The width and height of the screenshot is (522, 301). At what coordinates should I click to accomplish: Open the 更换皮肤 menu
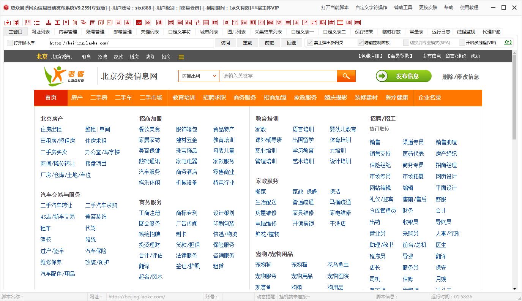pos(428,8)
